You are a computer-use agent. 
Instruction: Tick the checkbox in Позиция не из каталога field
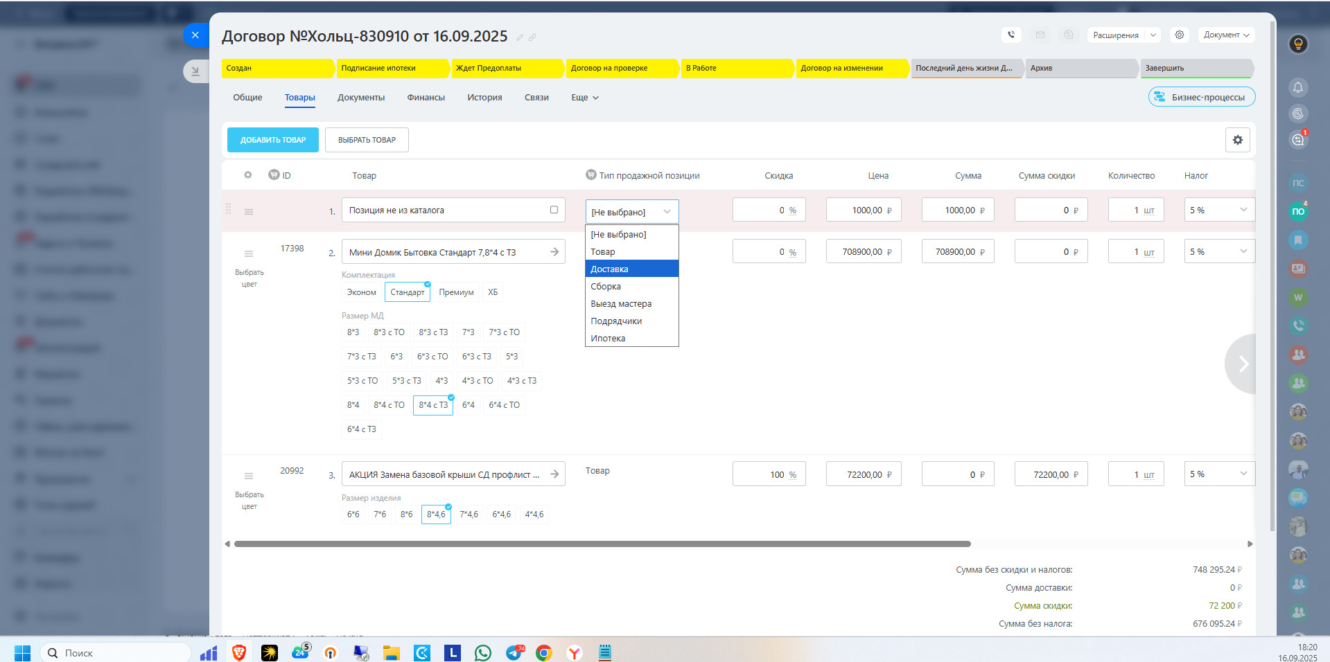pos(554,210)
